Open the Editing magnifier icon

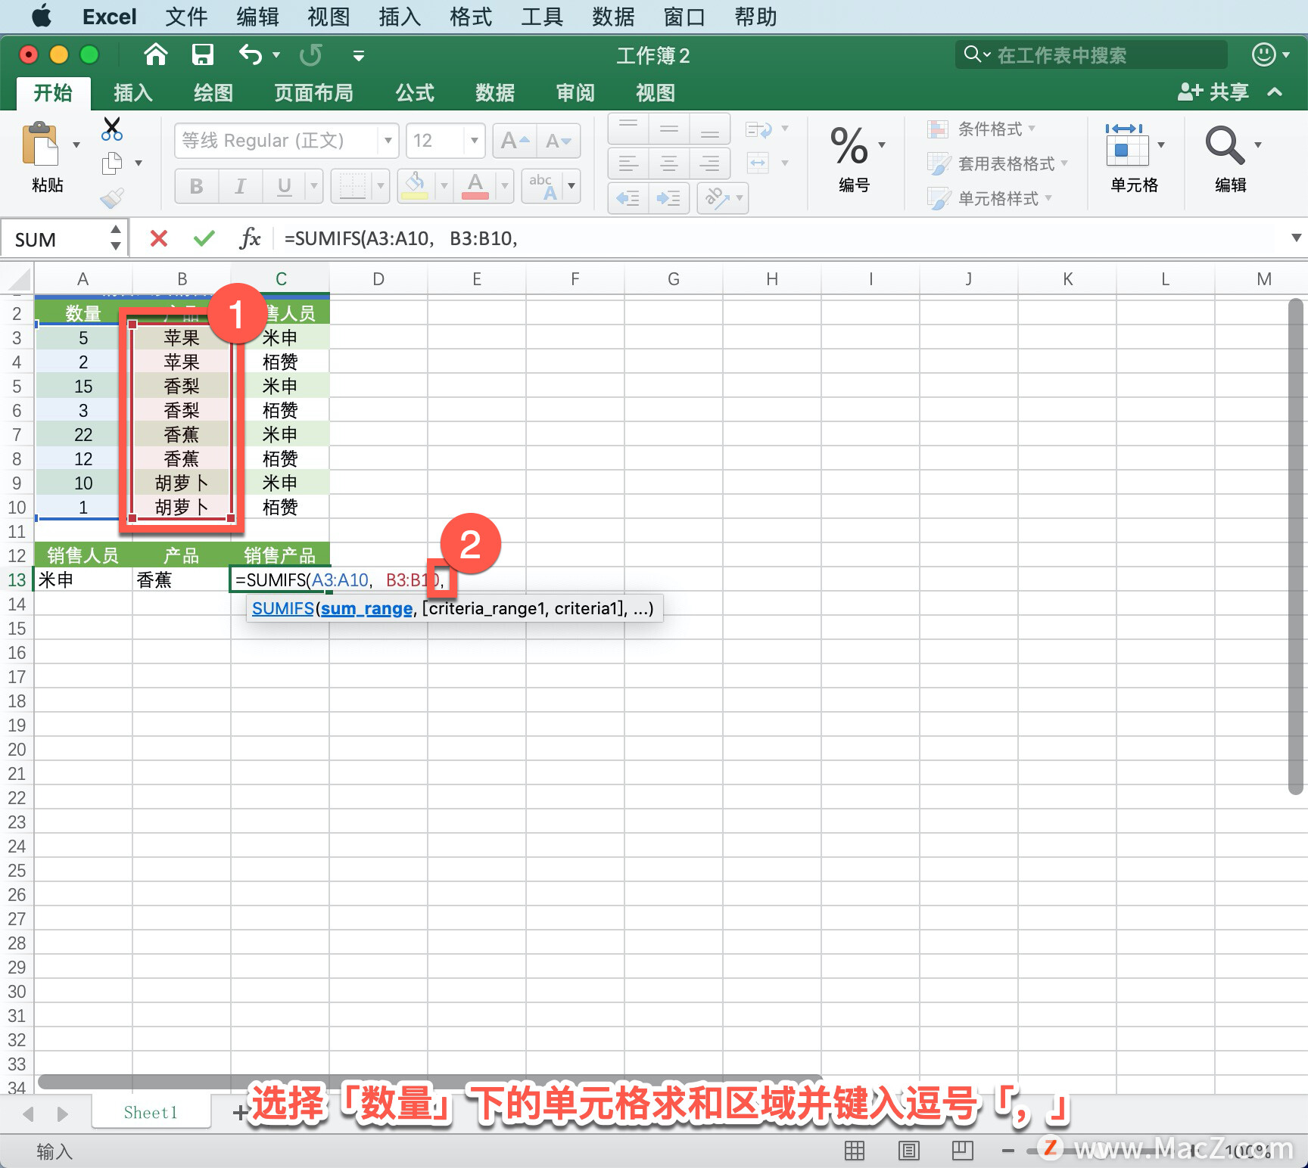coord(1225,145)
